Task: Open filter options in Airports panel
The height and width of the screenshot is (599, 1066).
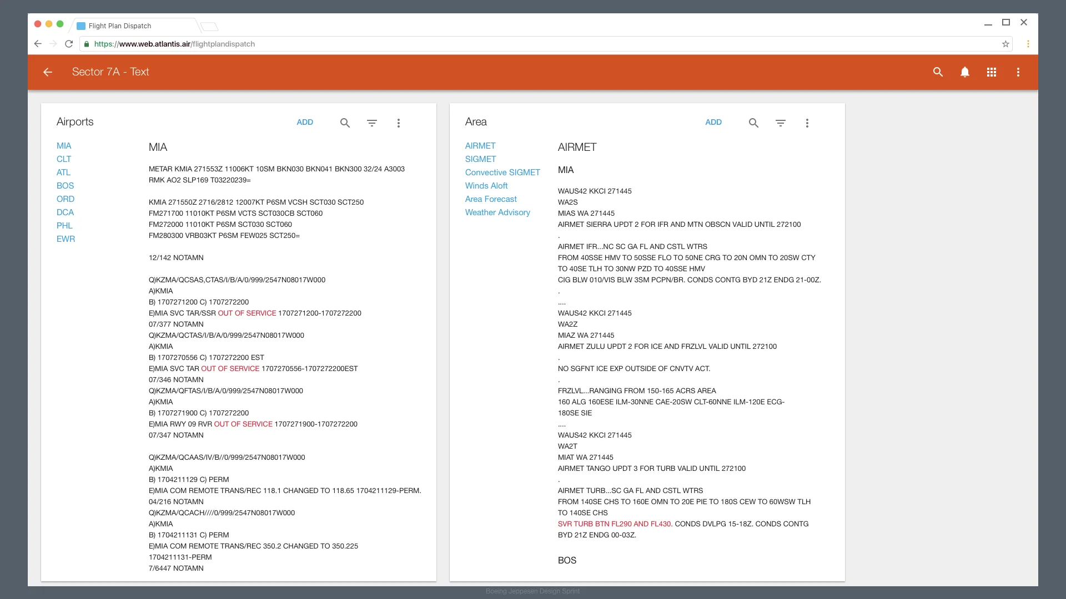Action: pos(372,123)
